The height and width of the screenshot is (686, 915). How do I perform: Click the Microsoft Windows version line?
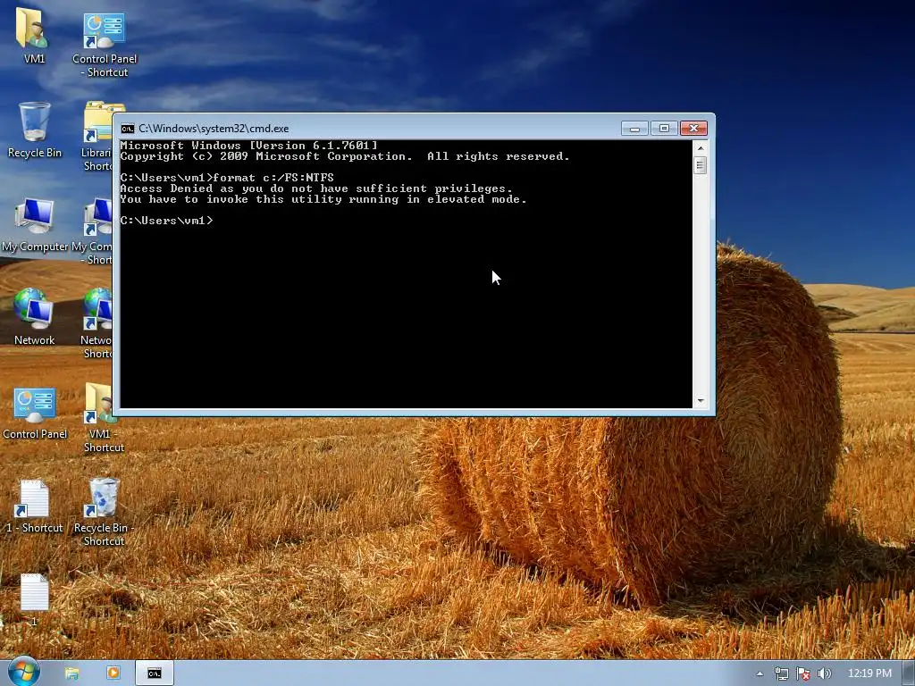(x=249, y=146)
